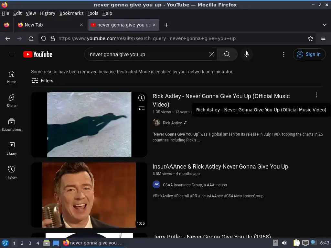This screenshot has width=331, height=248.
Task: Click the CSAA Insurance Group avatar
Action: (156, 184)
